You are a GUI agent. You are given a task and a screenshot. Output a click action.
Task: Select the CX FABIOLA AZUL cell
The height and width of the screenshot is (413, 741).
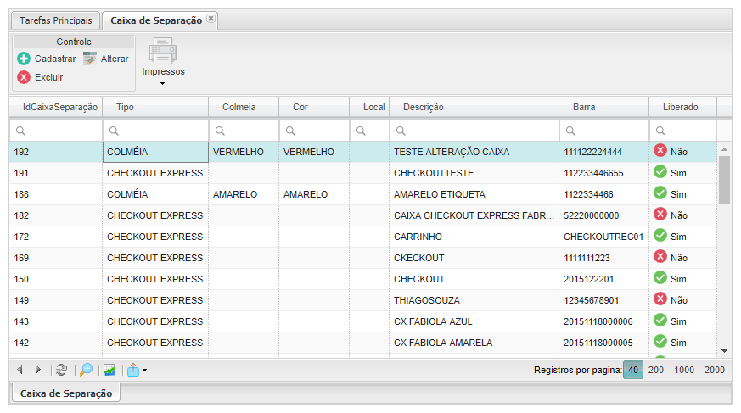pyautogui.click(x=474, y=322)
